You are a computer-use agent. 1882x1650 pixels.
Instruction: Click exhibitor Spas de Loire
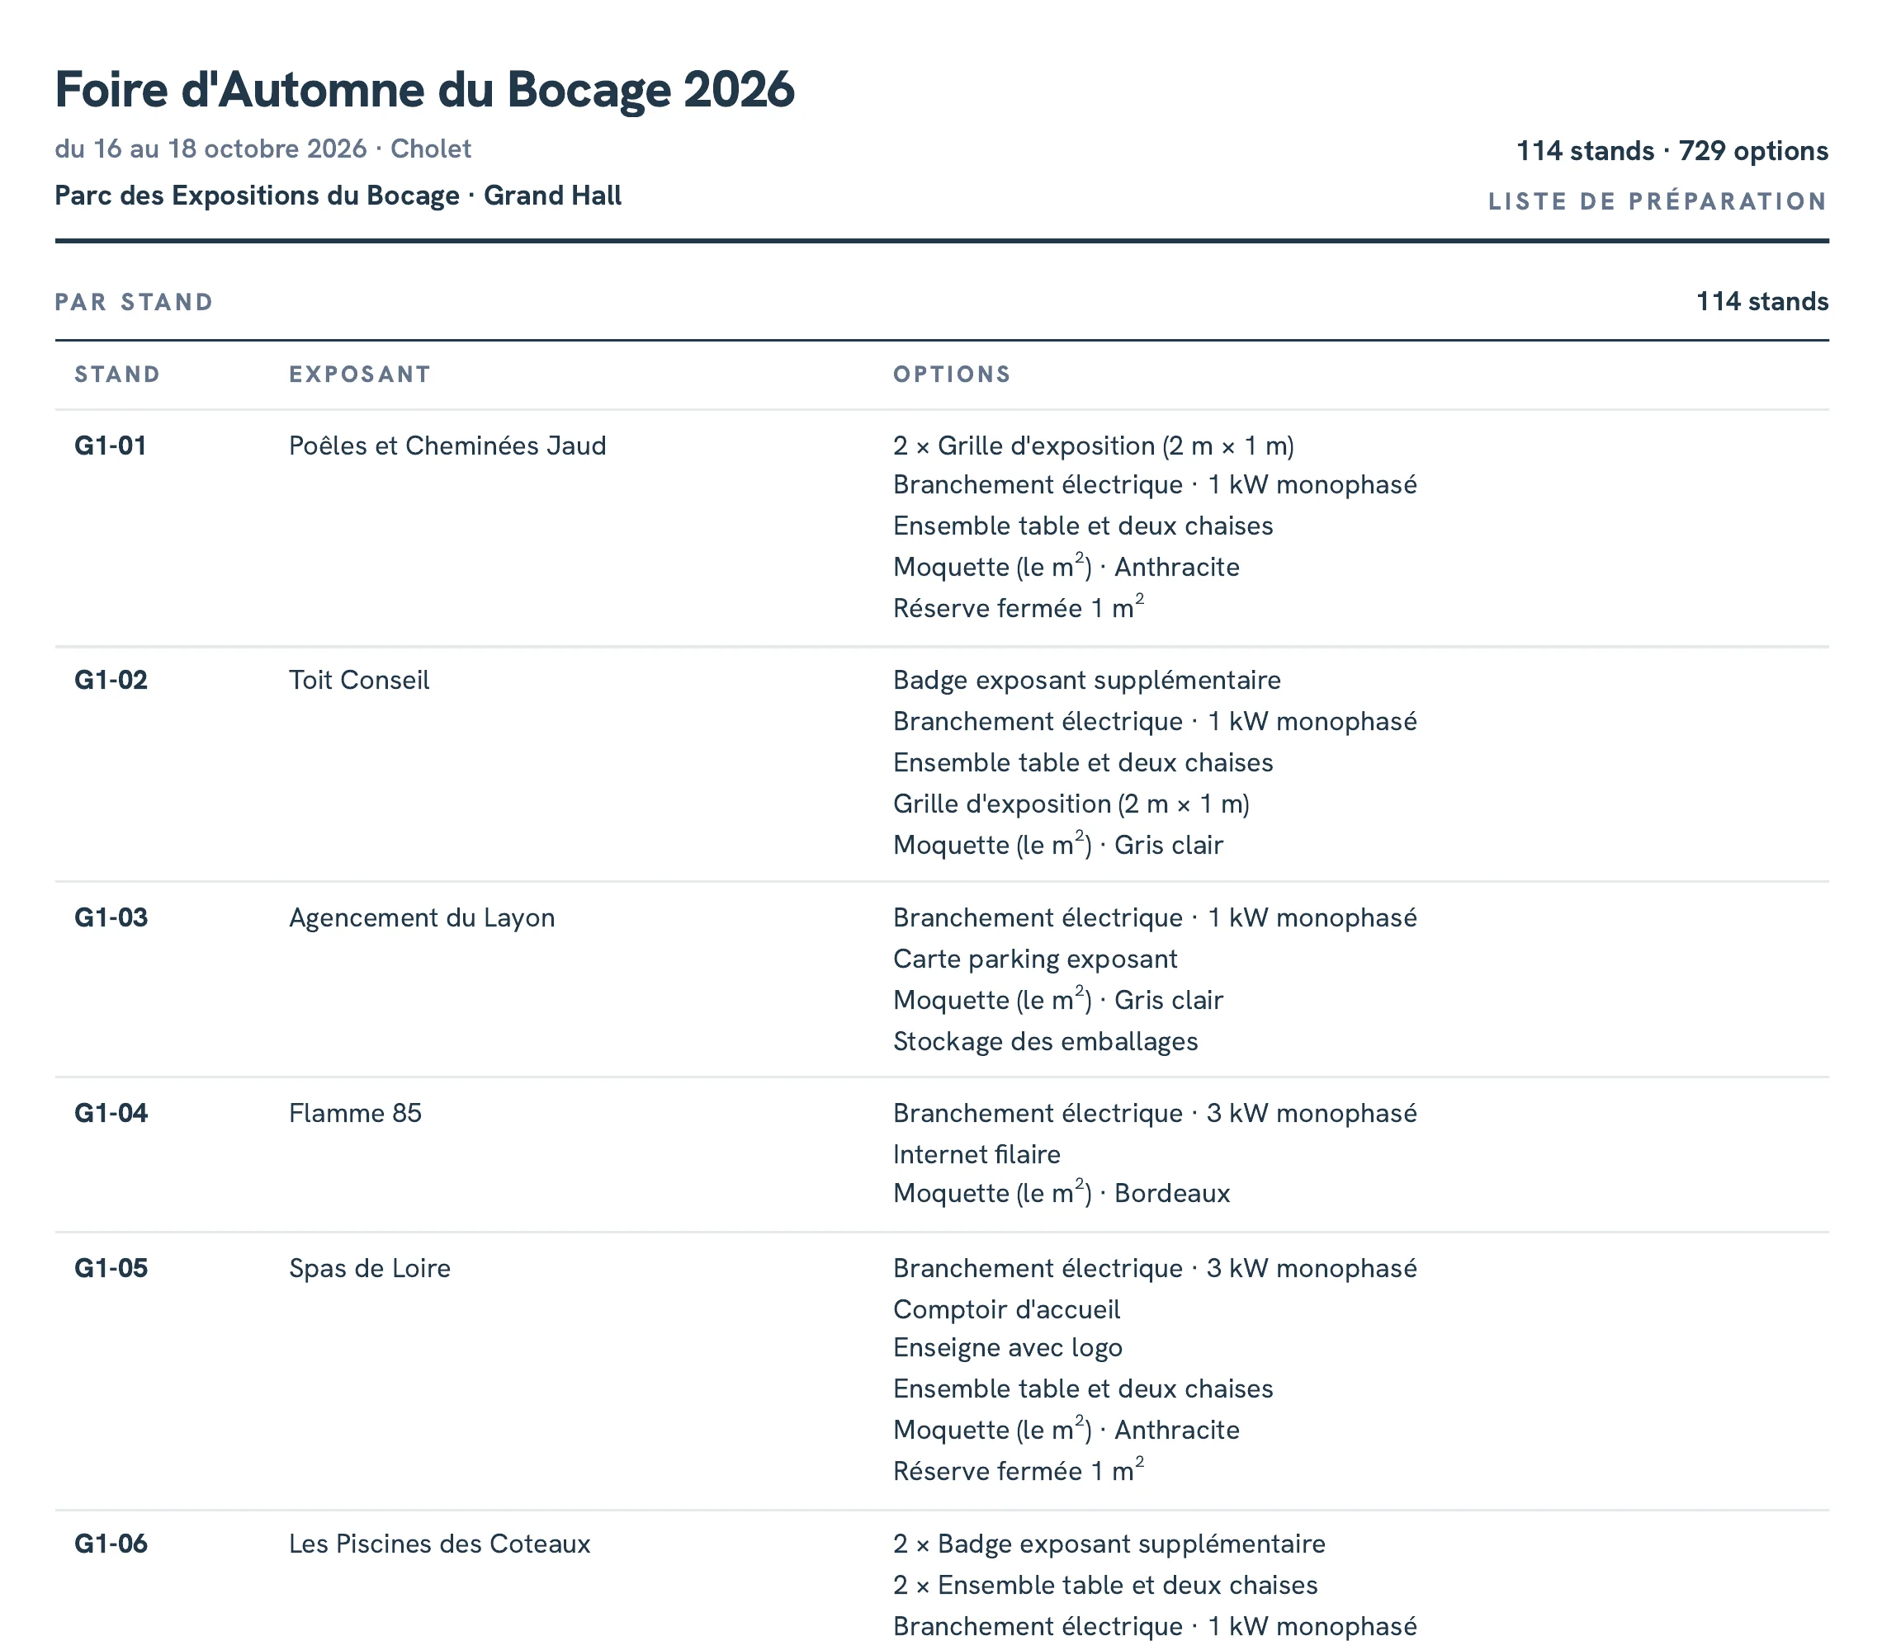click(369, 1269)
